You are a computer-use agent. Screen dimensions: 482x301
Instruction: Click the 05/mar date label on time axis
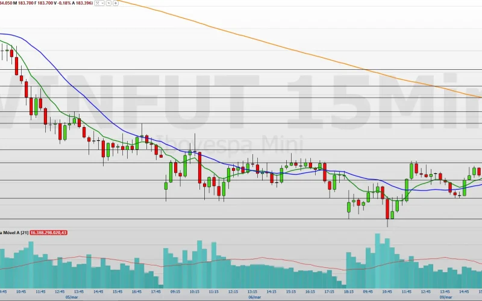[71, 297]
